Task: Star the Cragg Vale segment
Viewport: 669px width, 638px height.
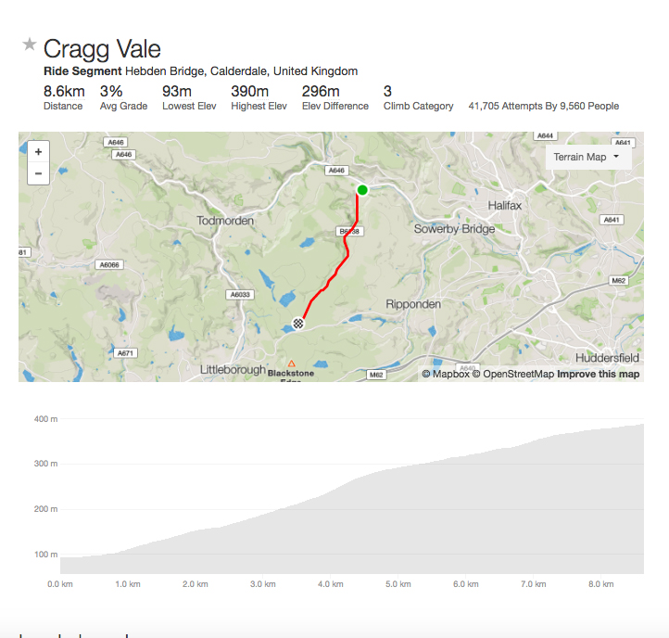Action: 30,45
